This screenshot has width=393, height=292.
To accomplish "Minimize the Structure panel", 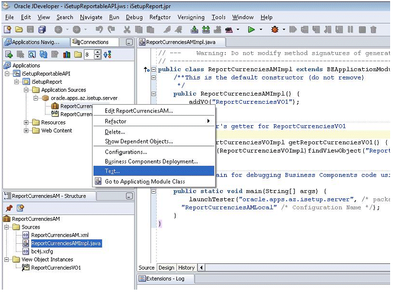I will [x=129, y=196].
